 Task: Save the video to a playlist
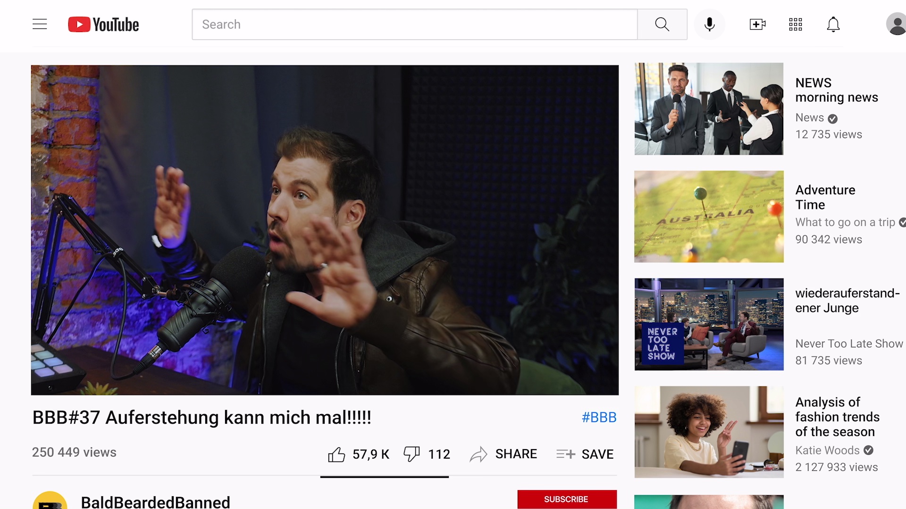pyautogui.click(x=585, y=454)
